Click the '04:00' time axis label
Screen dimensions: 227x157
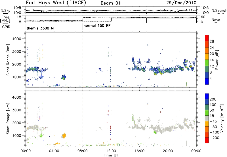54,151
